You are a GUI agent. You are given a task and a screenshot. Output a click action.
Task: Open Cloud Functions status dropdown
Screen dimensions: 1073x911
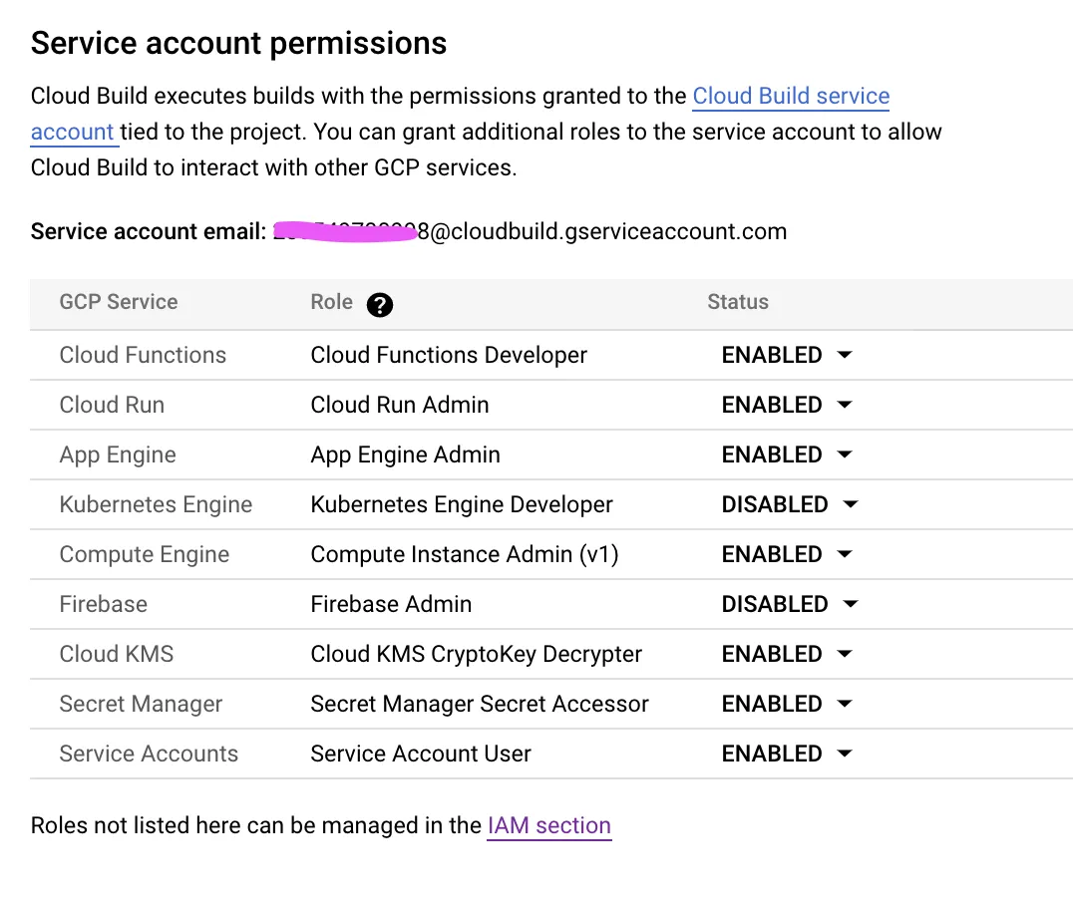pyautogui.click(x=787, y=355)
